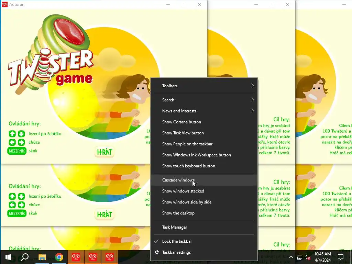The height and width of the screenshot is (264, 352).
Task: Choose Cascade windows from the menu
Action: pyautogui.click(x=204, y=180)
